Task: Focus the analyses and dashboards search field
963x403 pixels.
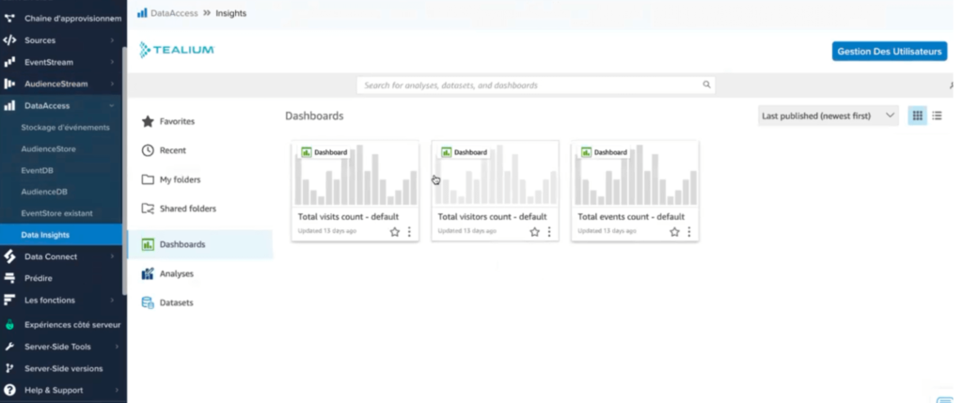Action: [x=535, y=85]
